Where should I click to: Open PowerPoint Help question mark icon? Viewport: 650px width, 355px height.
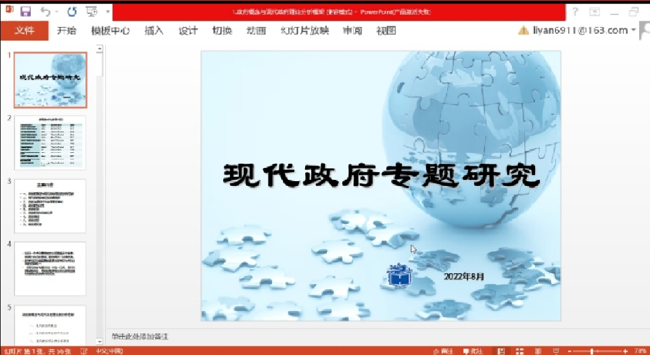point(576,12)
